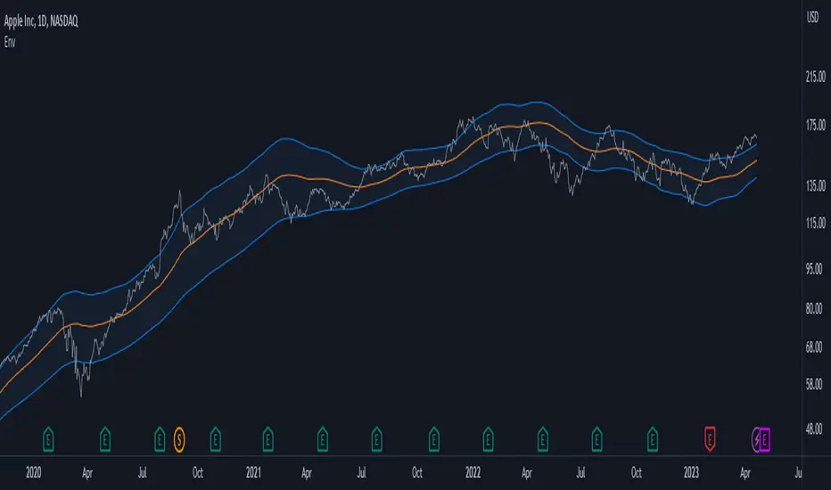The width and height of the screenshot is (831, 490).
Task: Open green earnings marker for late April 2020
Action: [105, 439]
